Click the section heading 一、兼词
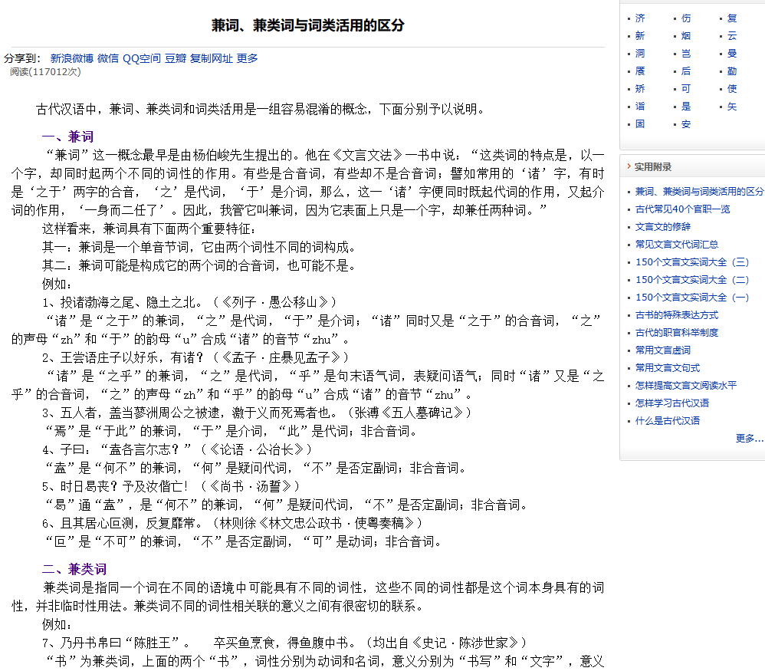The width and height of the screenshot is (765, 671). click(67, 137)
